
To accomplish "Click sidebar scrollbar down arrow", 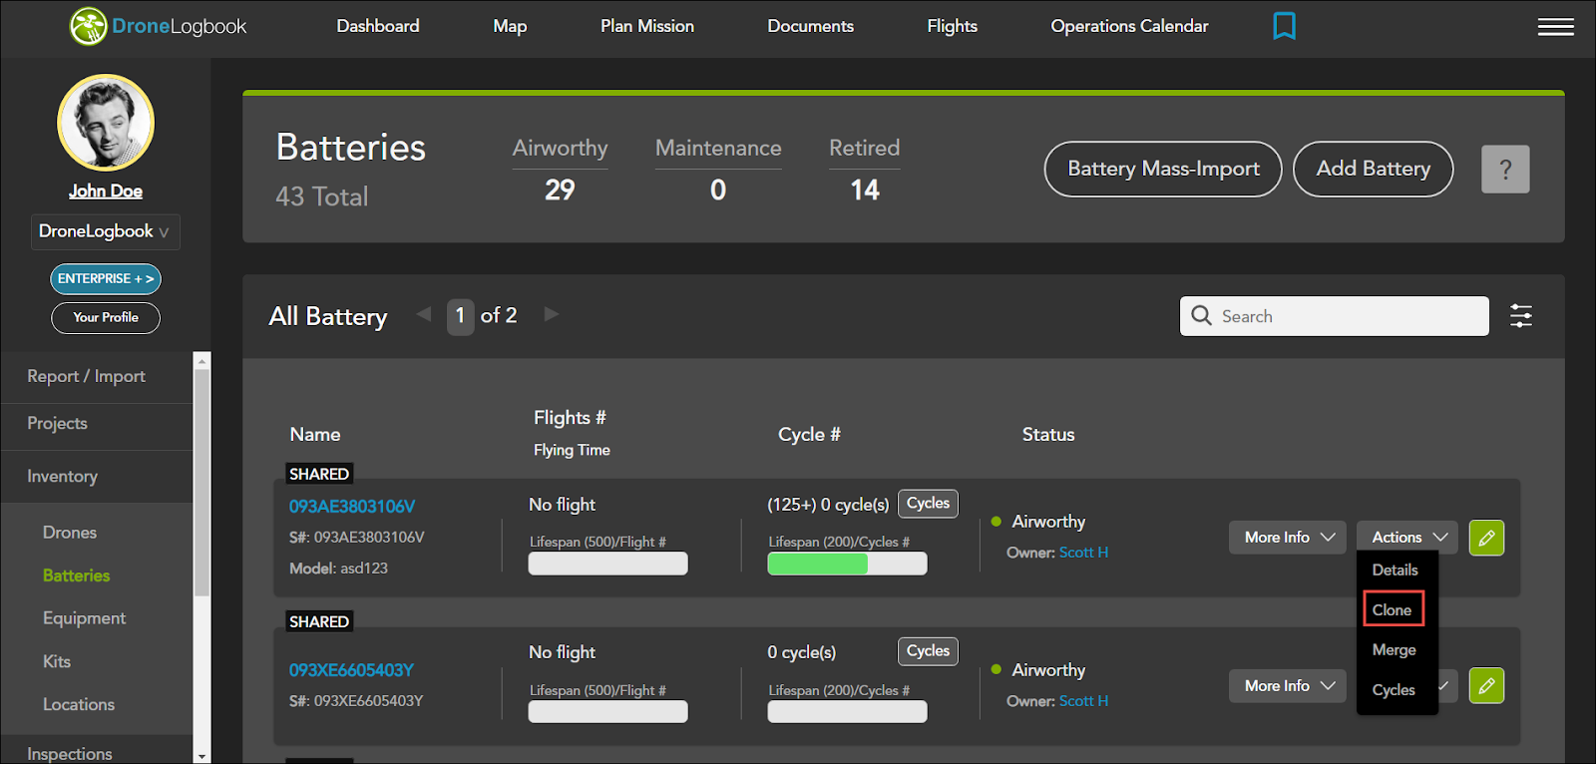I will [x=202, y=756].
